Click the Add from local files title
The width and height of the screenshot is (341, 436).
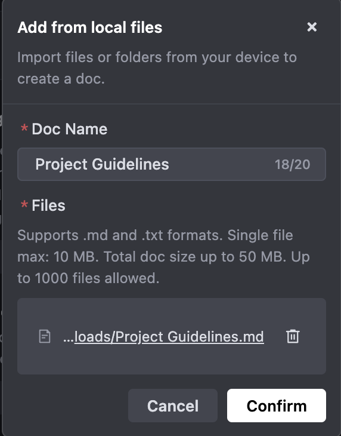point(89,27)
